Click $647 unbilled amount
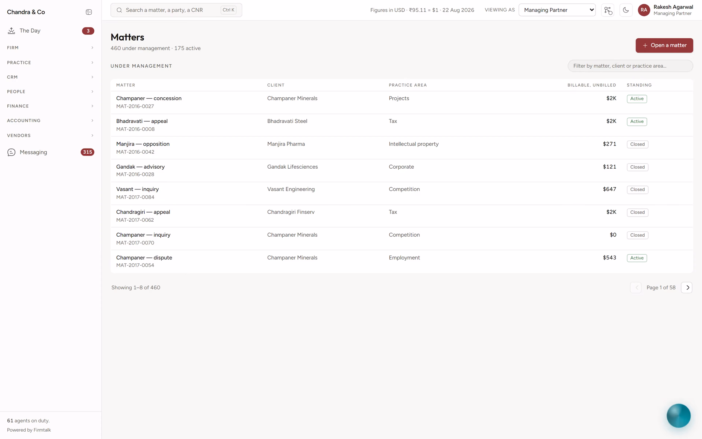The width and height of the screenshot is (702, 439). 609,189
